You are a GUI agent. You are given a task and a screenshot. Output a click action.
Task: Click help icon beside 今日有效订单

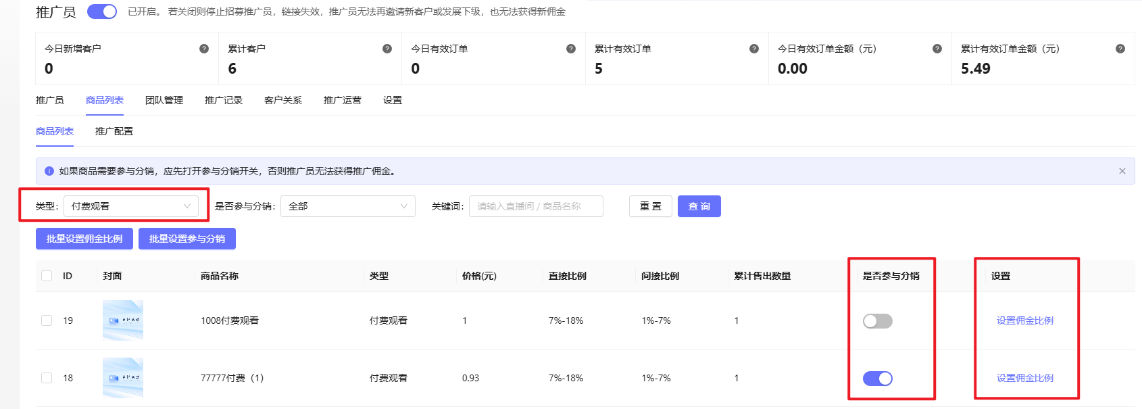[571, 49]
